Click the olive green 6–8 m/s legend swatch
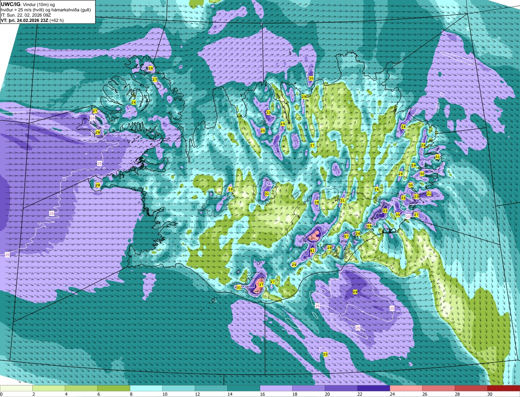The width and height of the screenshot is (520, 397). pyautogui.click(x=114, y=388)
